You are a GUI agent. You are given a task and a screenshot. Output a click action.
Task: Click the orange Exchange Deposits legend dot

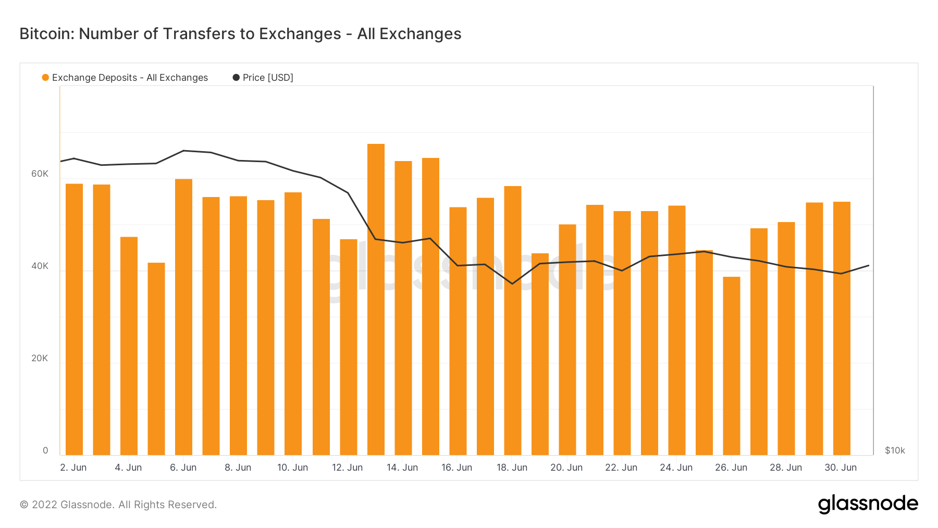[45, 78]
